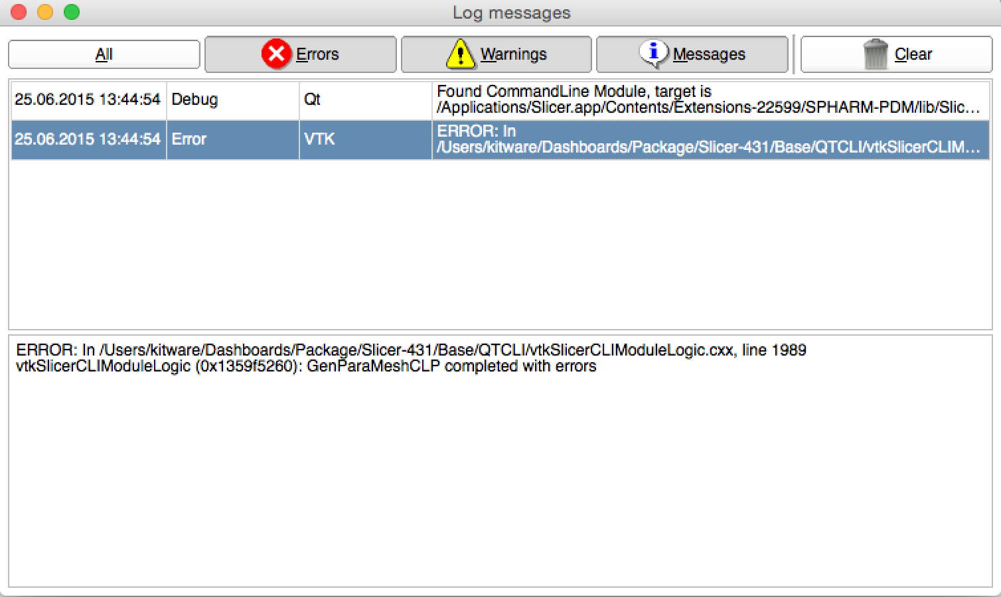The width and height of the screenshot is (1001, 597).
Task: Show all log entries with All
Action: click(x=104, y=54)
